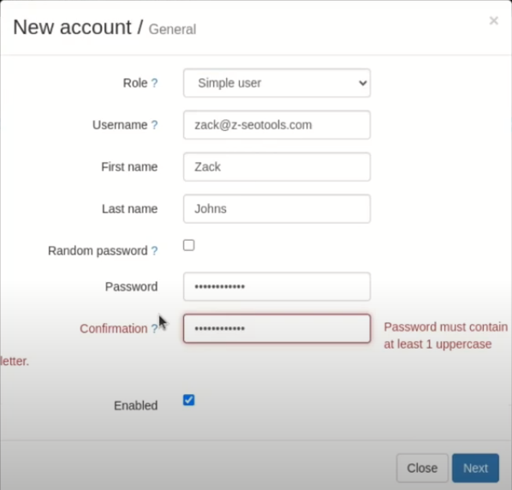Proceed with the blue Next button
This screenshot has height=490, width=512.
click(x=475, y=468)
